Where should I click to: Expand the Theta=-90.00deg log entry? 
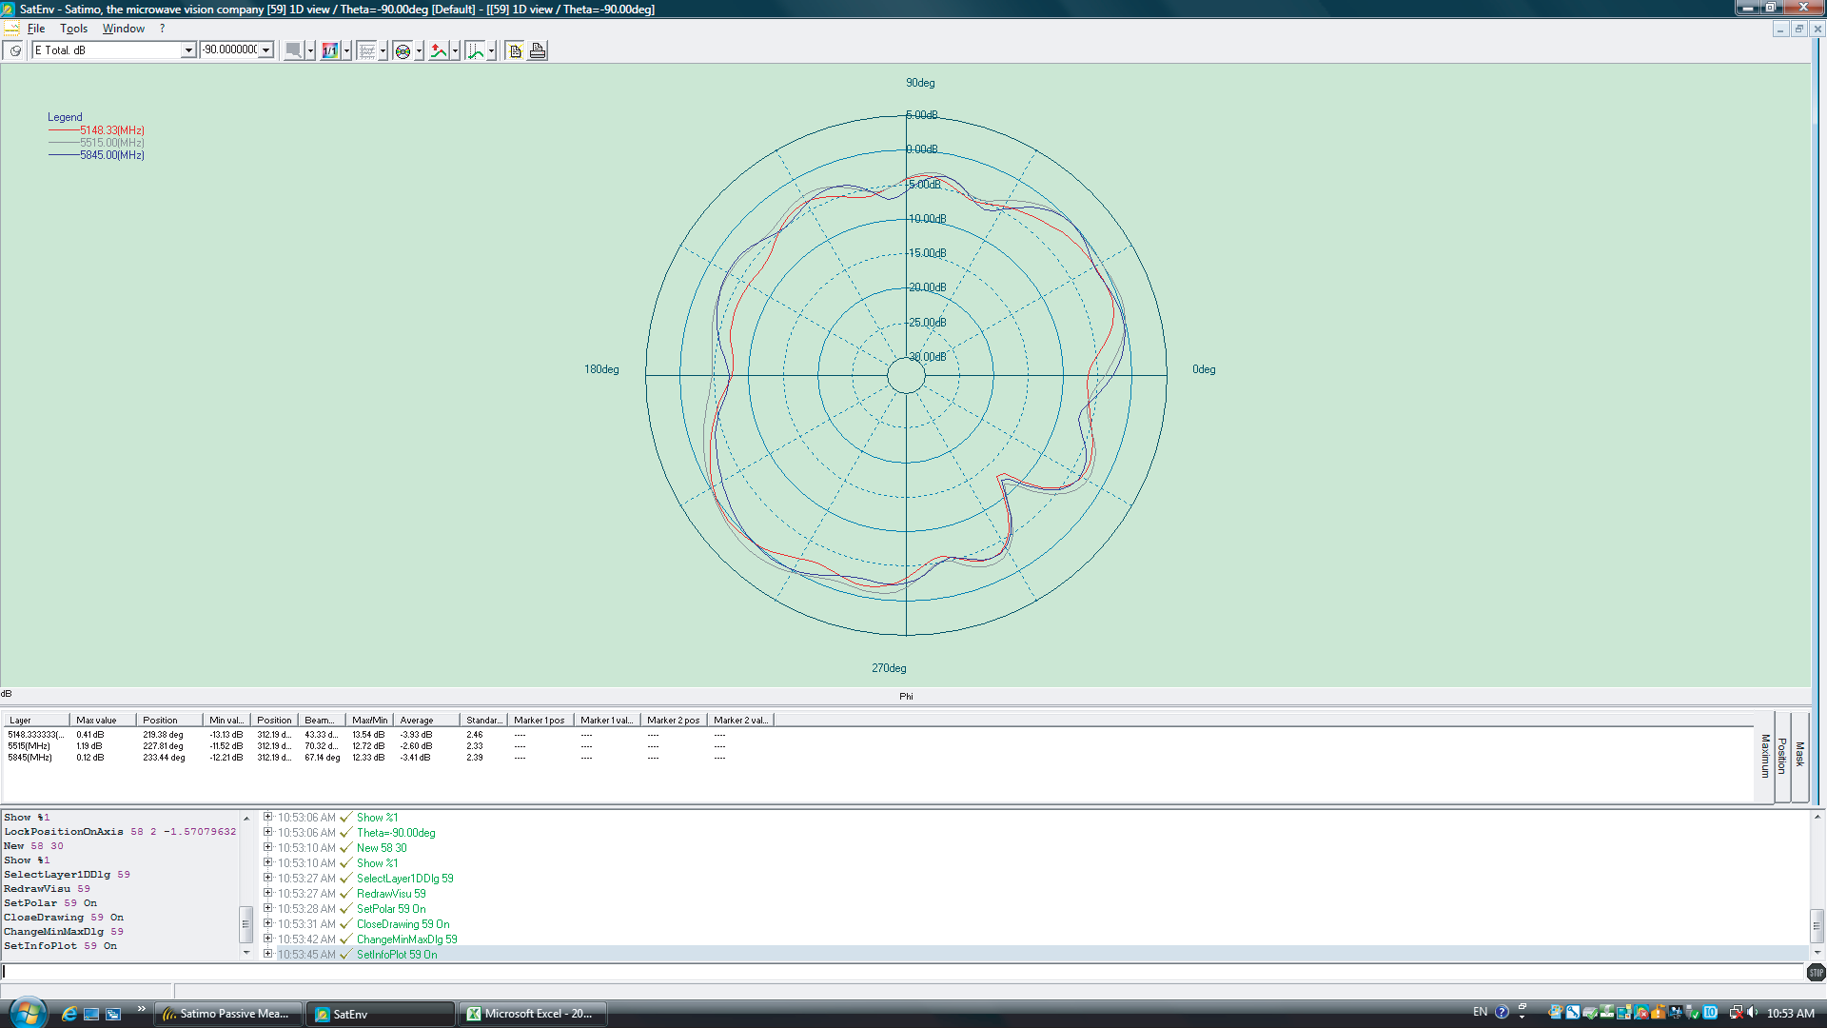click(x=267, y=833)
